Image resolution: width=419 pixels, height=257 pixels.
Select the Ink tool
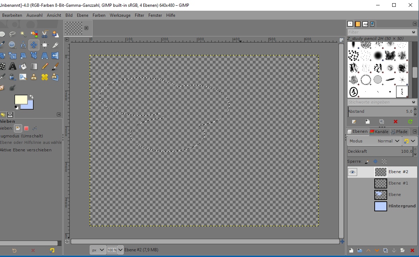click(x=12, y=77)
